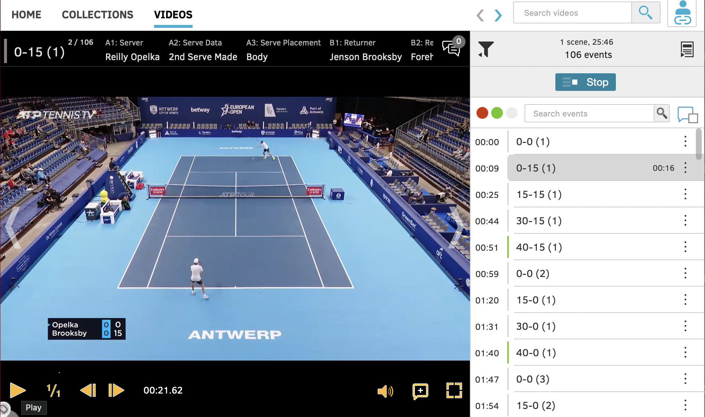
Task: Open the event list view icon
Action: (687, 49)
